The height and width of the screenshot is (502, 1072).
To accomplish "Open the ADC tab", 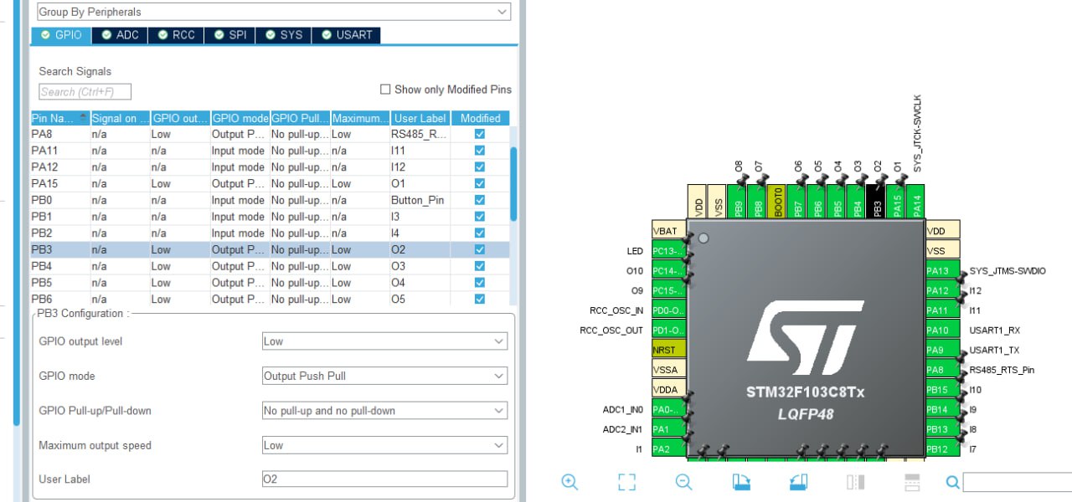I will click(x=121, y=35).
